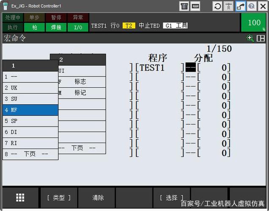Select menu item 2 UK
Image resolution: width=269 pixels, height=211 pixels.
(30, 88)
